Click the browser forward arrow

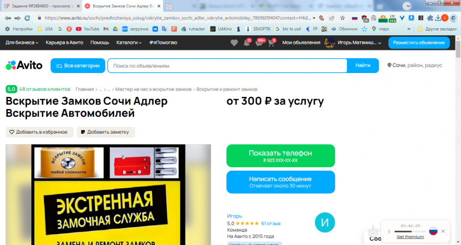17,18
